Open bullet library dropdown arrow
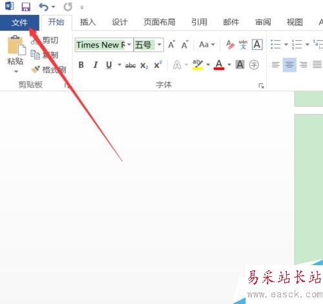 pyautogui.click(x=286, y=45)
